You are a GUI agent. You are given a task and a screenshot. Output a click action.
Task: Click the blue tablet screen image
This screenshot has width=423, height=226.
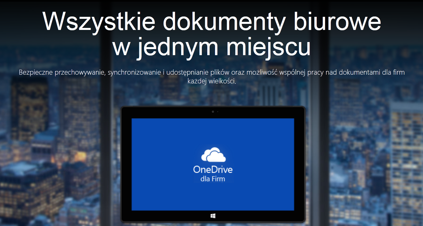(x=213, y=164)
